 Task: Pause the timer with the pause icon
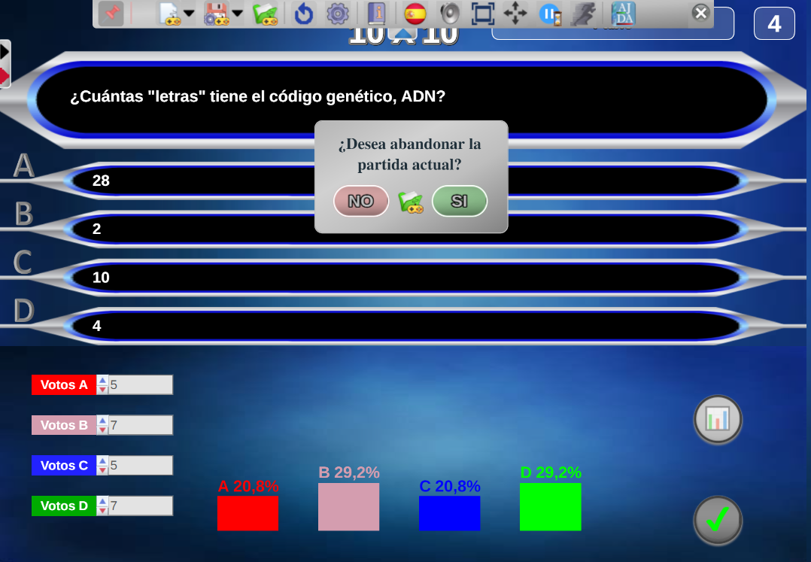pyautogui.click(x=550, y=14)
